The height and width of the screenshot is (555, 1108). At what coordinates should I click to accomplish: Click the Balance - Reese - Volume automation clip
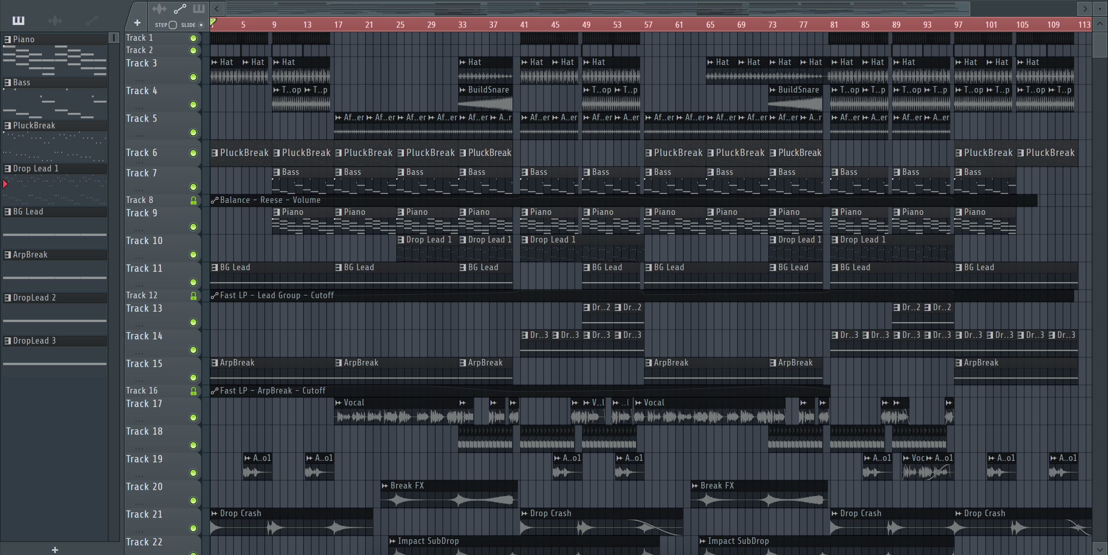coord(624,200)
